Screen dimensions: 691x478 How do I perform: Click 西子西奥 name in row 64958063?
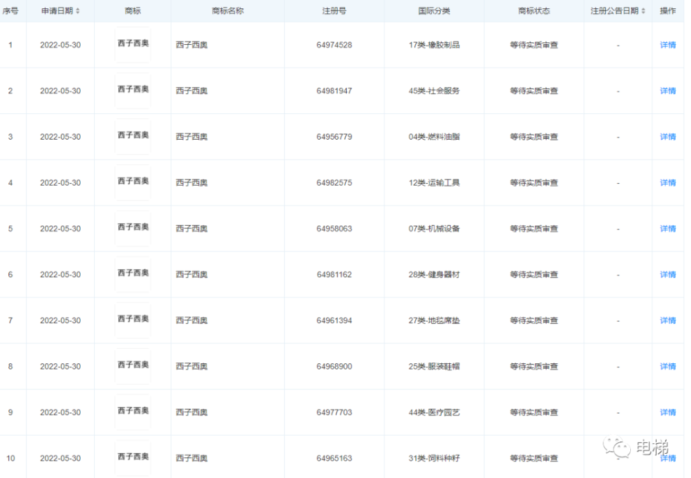click(191, 229)
